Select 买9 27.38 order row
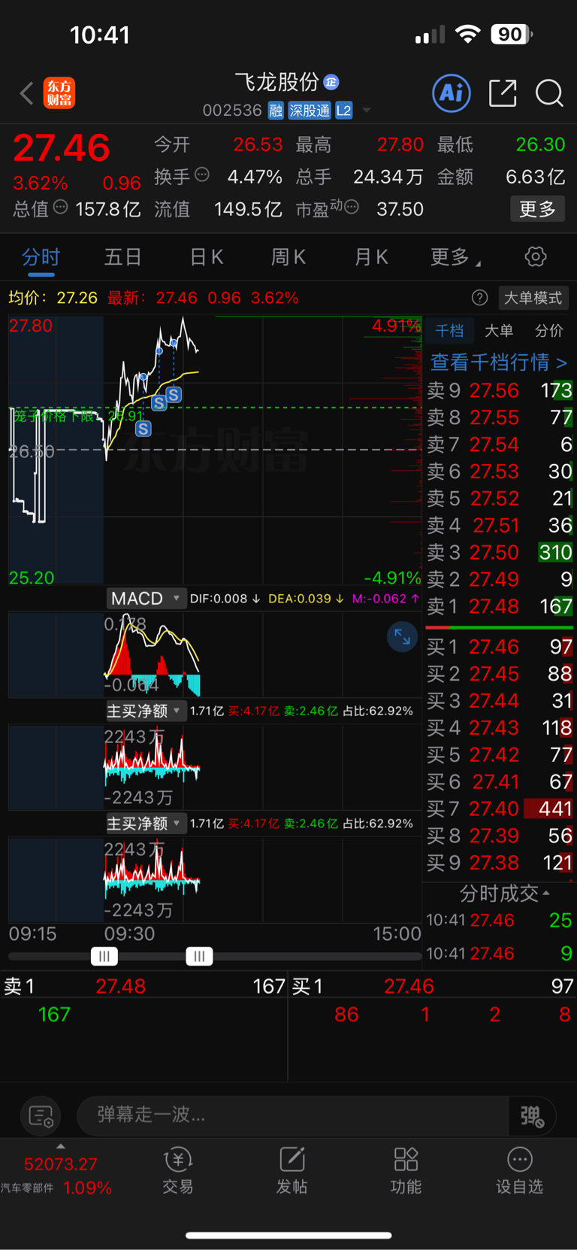The image size is (577, 1250). click(500, 863)
